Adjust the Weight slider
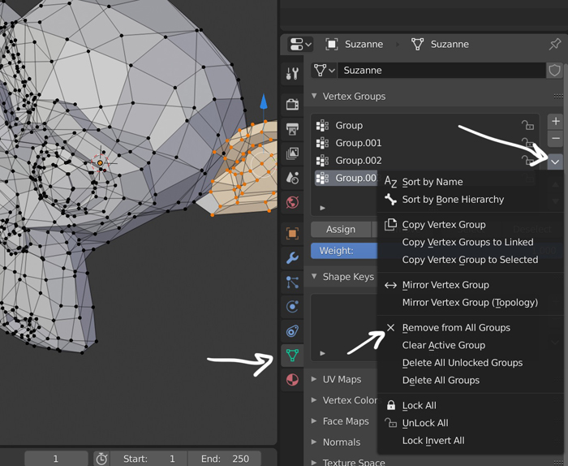Viewport: 568px width, 466px height. coord(344,251)
